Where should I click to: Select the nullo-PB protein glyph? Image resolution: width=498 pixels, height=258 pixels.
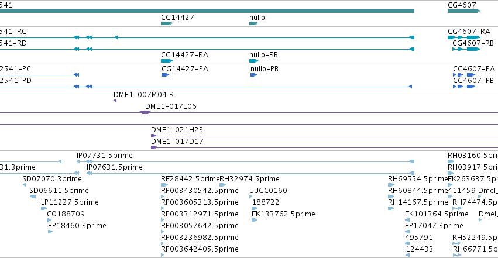click(253, 75)
